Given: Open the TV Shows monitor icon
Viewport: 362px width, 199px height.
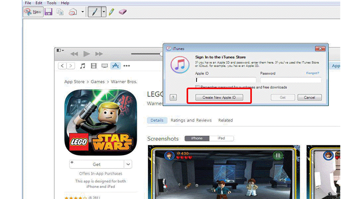Looking at the screenshot, I should [105, 66].
